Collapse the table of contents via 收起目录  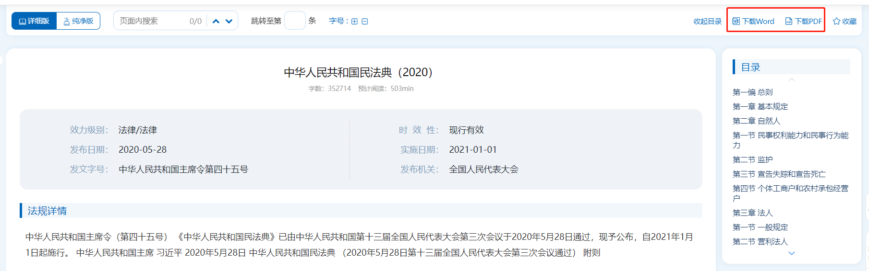pos(707,21)
